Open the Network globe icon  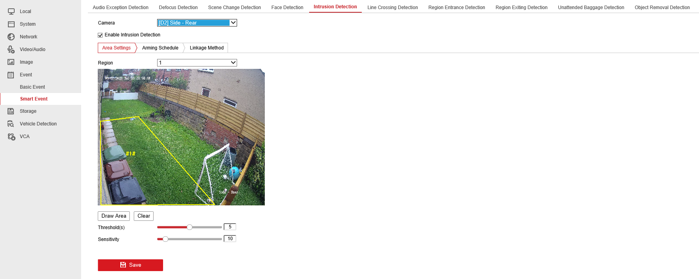click(11, 37)
